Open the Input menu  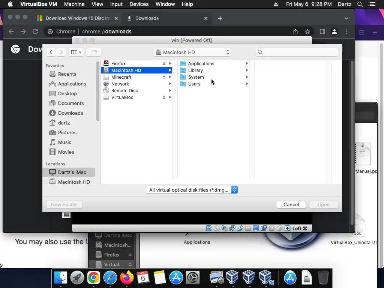click(116, 4)
